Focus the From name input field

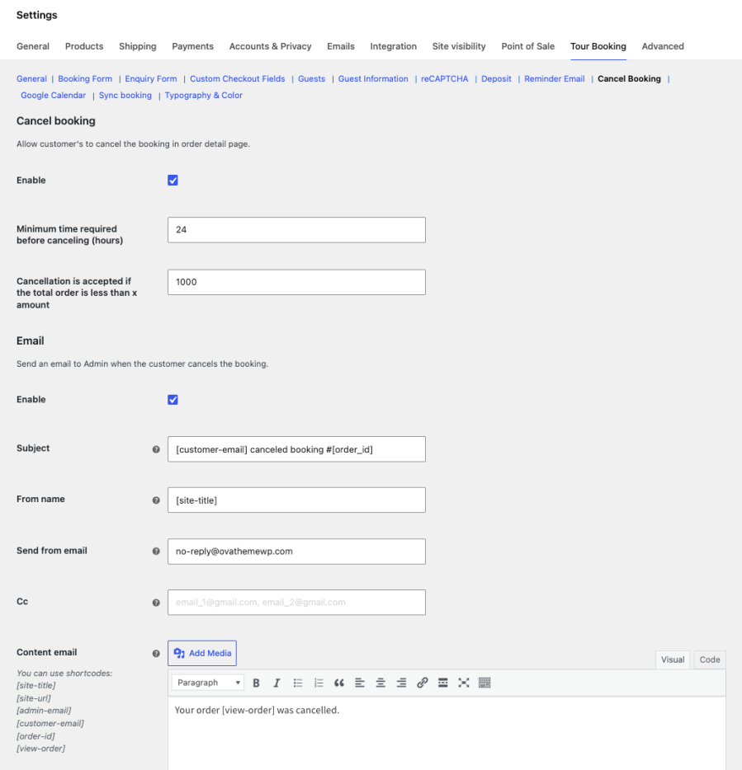point(296,500)
